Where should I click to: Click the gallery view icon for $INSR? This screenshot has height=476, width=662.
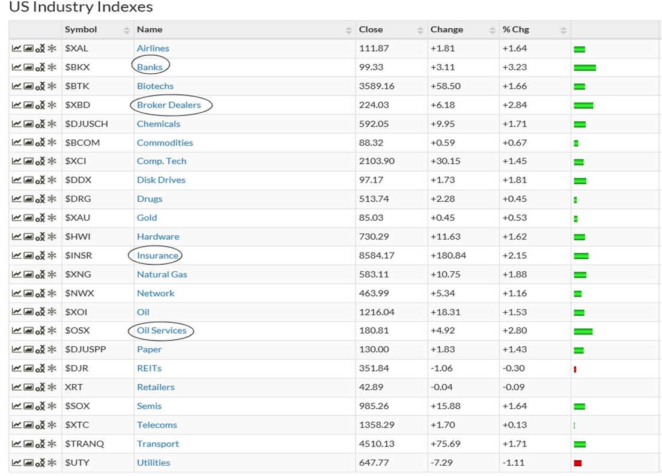(28, 256)
